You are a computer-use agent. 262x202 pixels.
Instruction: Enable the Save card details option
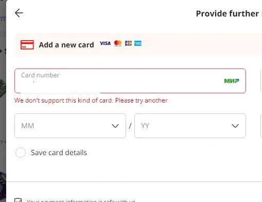click(x=21, y=153)
